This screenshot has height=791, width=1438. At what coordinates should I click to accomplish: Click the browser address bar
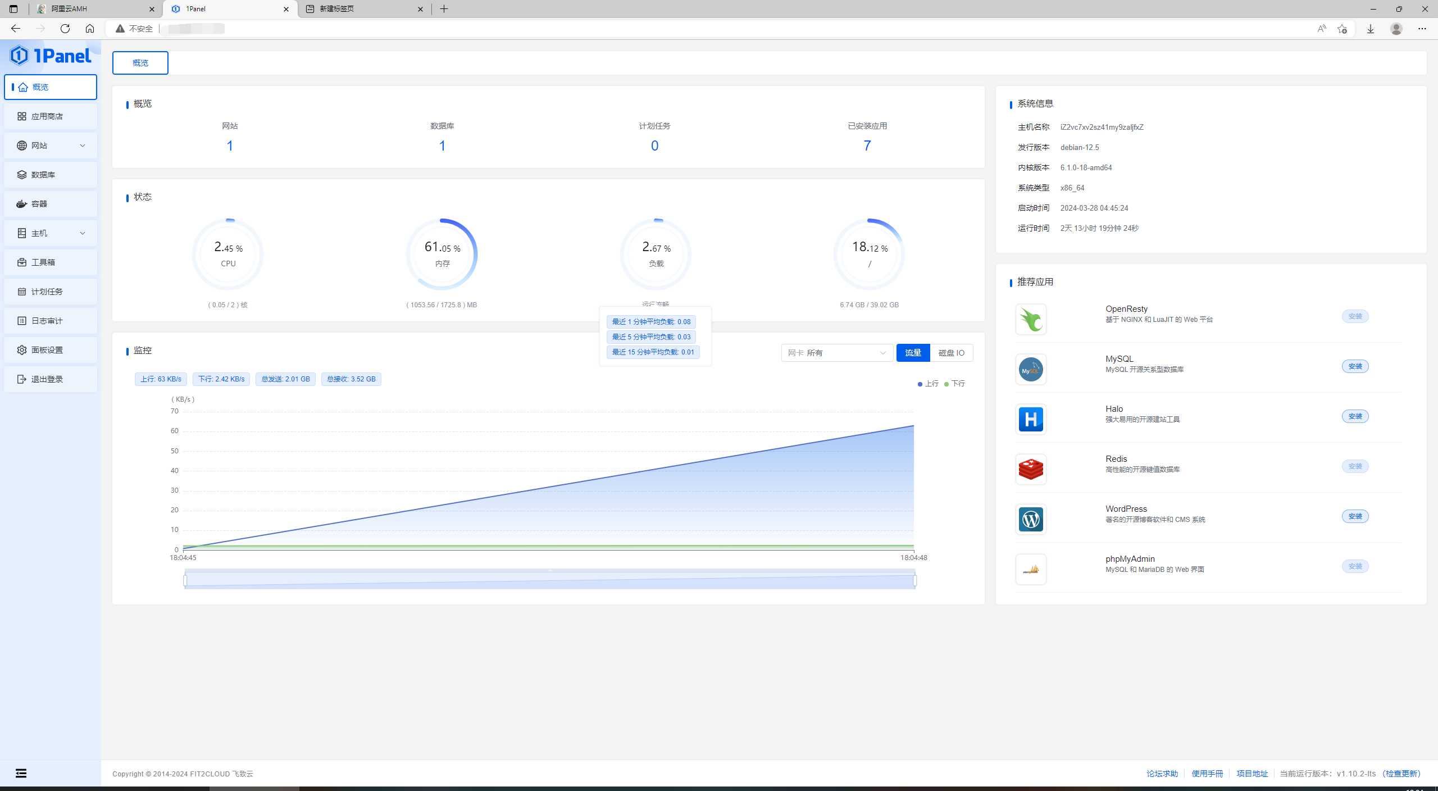(730, 29)
